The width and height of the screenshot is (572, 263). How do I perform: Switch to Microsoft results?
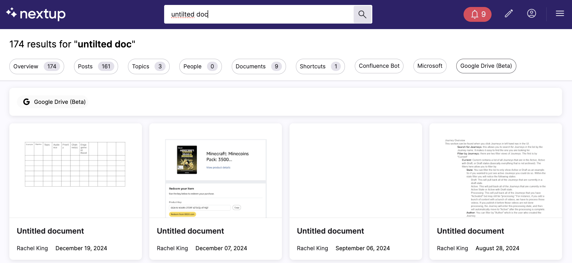tap(430, 66)
